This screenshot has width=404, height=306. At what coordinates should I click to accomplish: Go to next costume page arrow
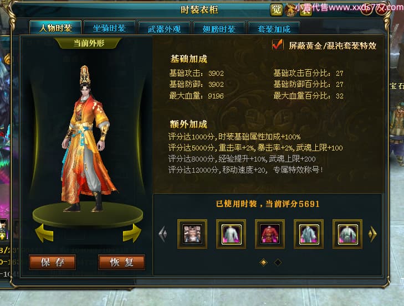pyautogui.click(x=372, y=234)
